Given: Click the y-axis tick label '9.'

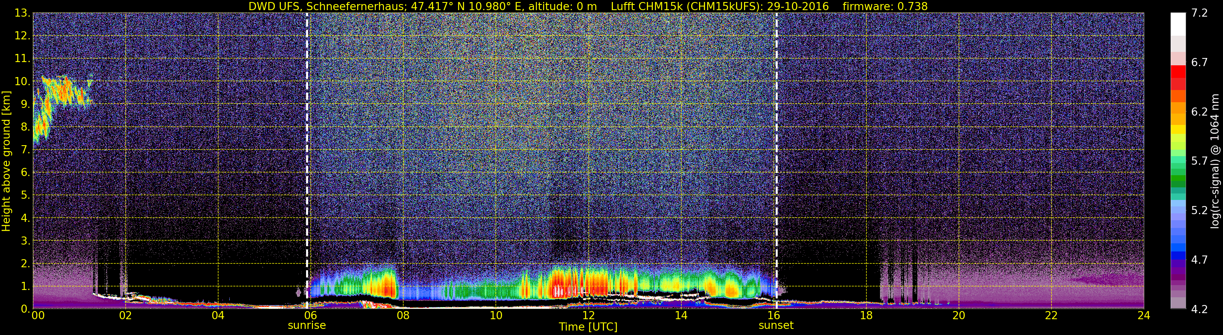Looking at the screenshot, I should coord(25,104).
